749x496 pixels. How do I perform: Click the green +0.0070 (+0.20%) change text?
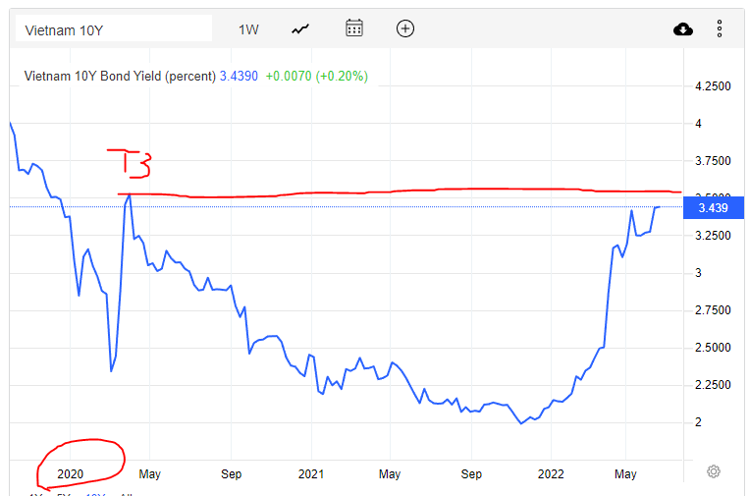316,77
